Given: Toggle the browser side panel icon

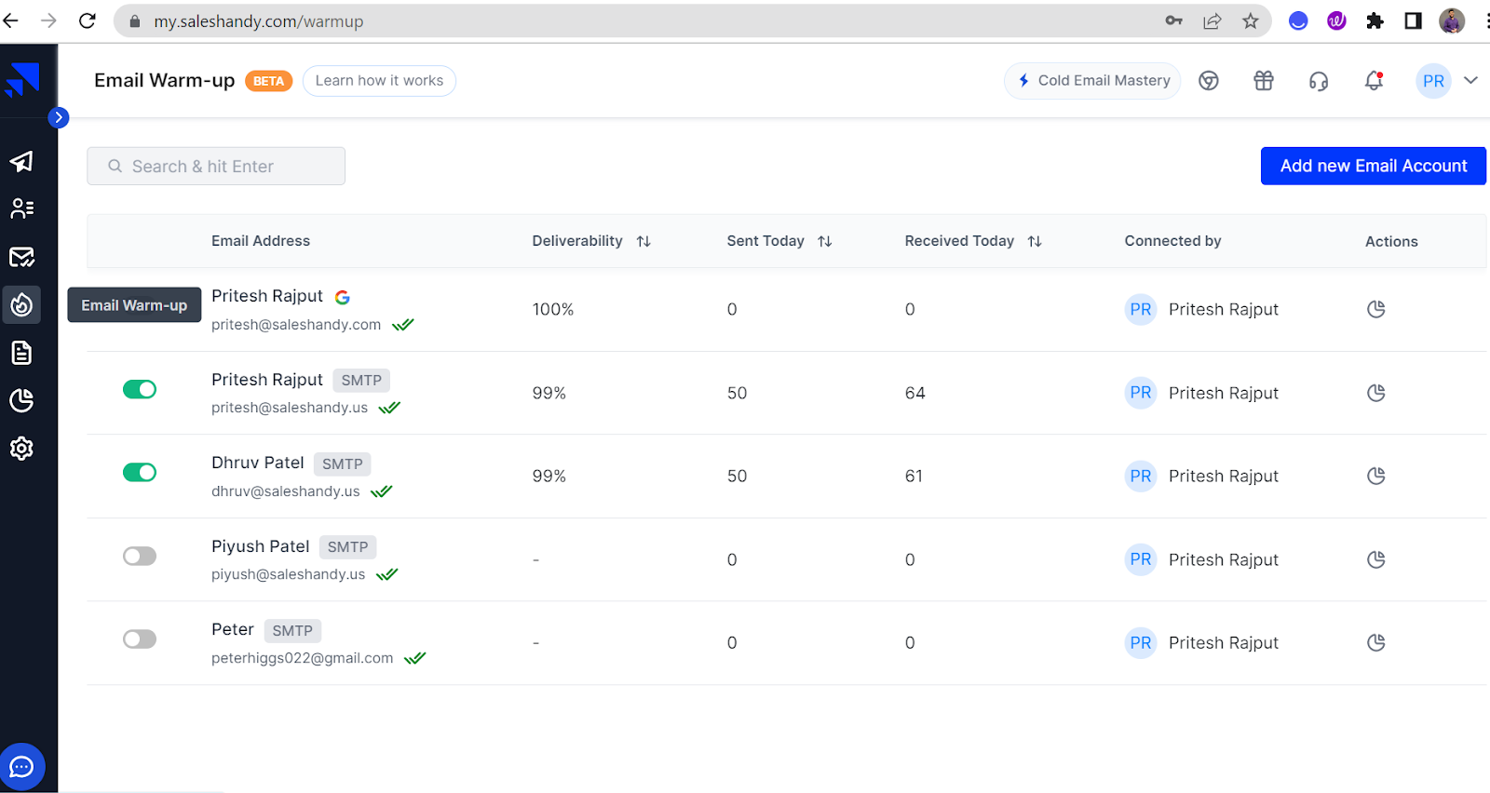Looking at the screenshot, I should point(1413,20).
